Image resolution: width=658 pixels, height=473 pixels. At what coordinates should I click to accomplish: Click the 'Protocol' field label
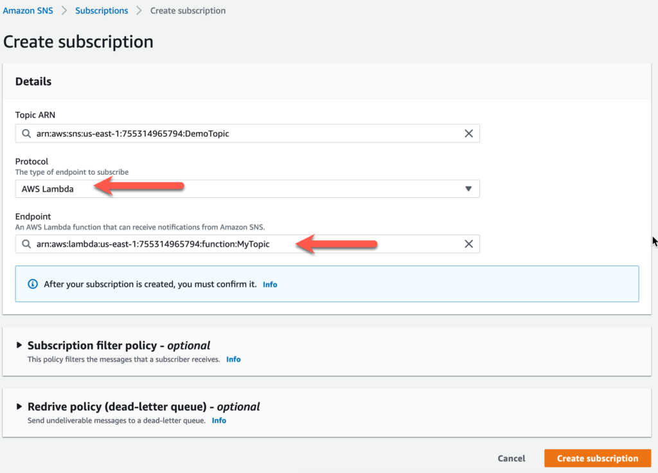(31, 161)
